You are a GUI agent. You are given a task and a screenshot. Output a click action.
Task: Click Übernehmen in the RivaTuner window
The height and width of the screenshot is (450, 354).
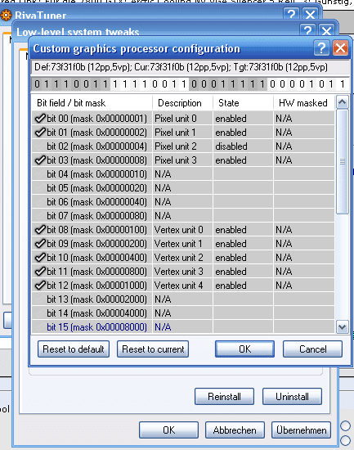pos(301,430)
